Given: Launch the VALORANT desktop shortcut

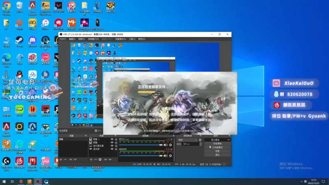Looking at the screenshot, I should [58, 7].
